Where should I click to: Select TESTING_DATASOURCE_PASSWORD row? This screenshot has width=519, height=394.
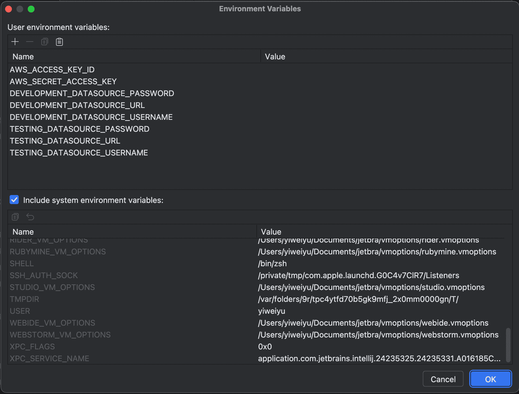79,129
